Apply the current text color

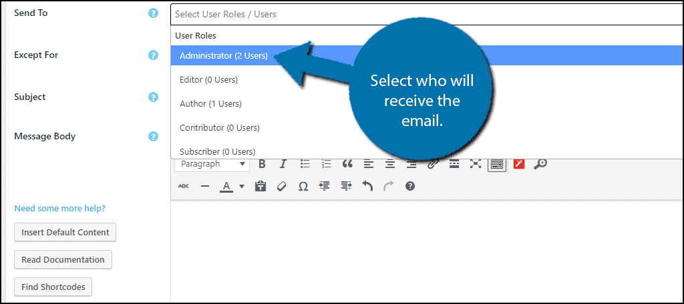[226, 187]
